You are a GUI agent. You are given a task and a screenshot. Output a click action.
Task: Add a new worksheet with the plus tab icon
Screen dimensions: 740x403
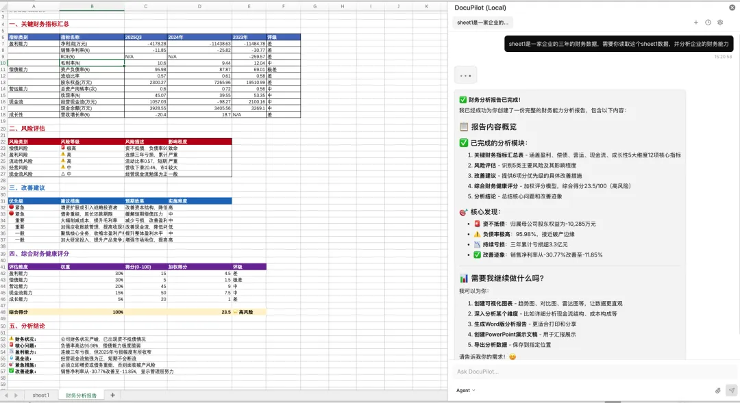112,395
